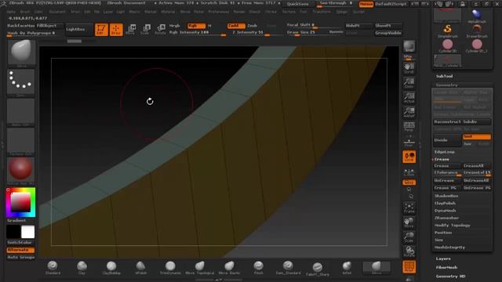The image size is (502, 282).
Task: Select the TrimDynamic brush
Action: [170, 268]
